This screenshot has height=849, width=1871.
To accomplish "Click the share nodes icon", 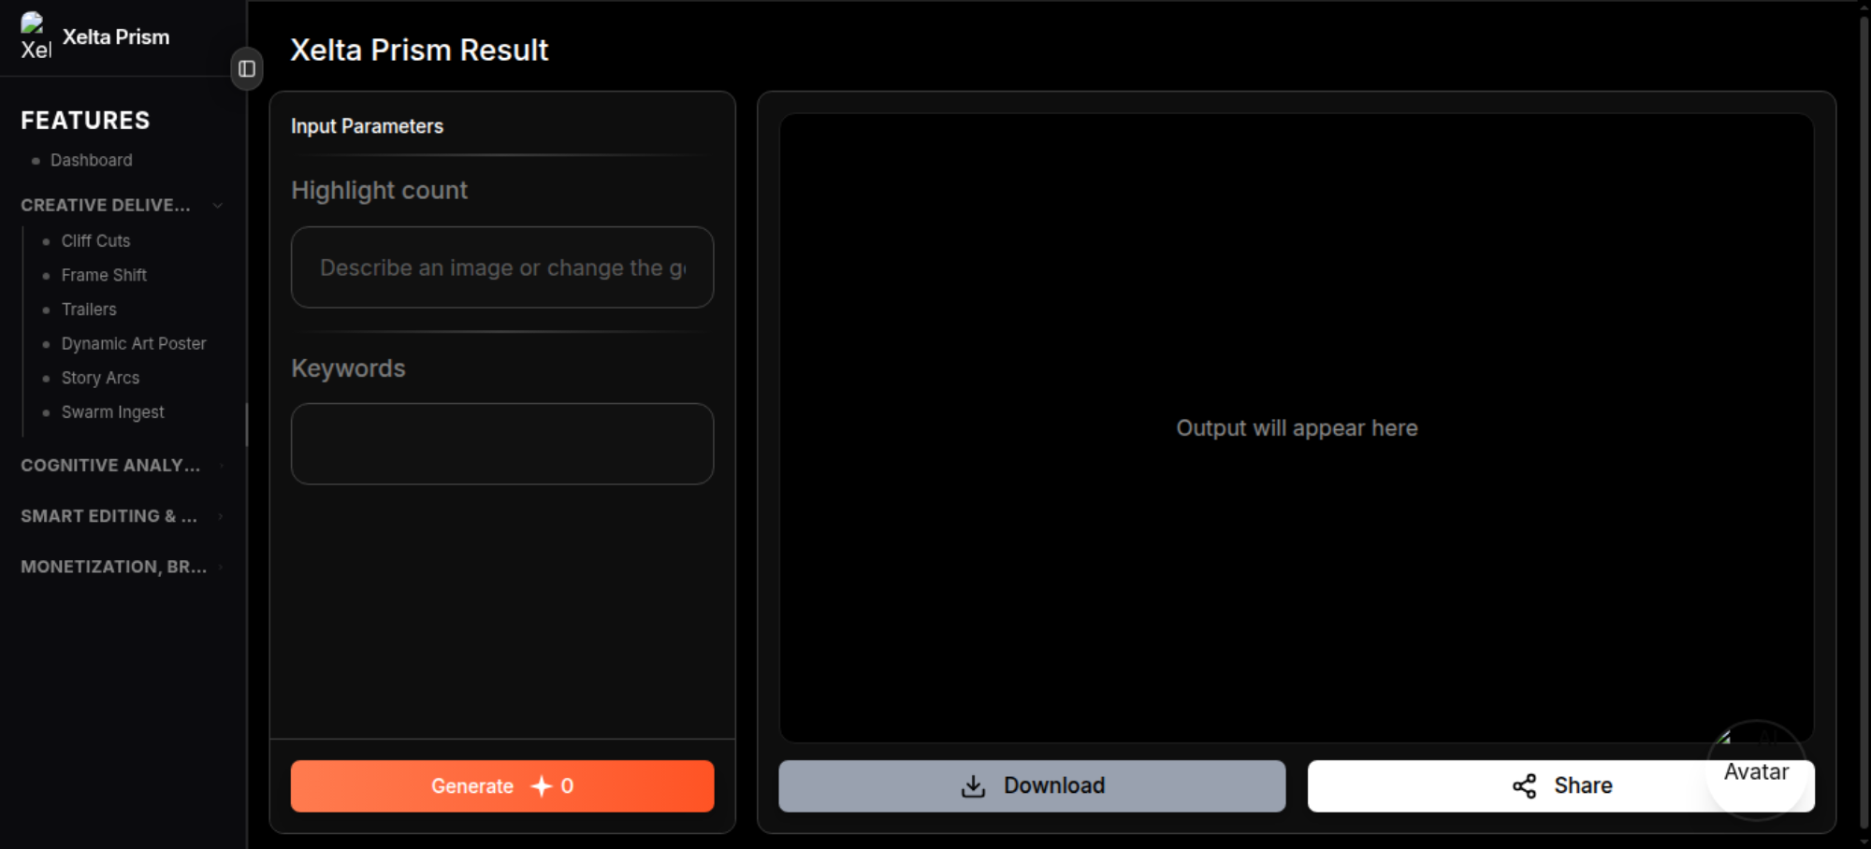I will click(x=1524, y=786).
